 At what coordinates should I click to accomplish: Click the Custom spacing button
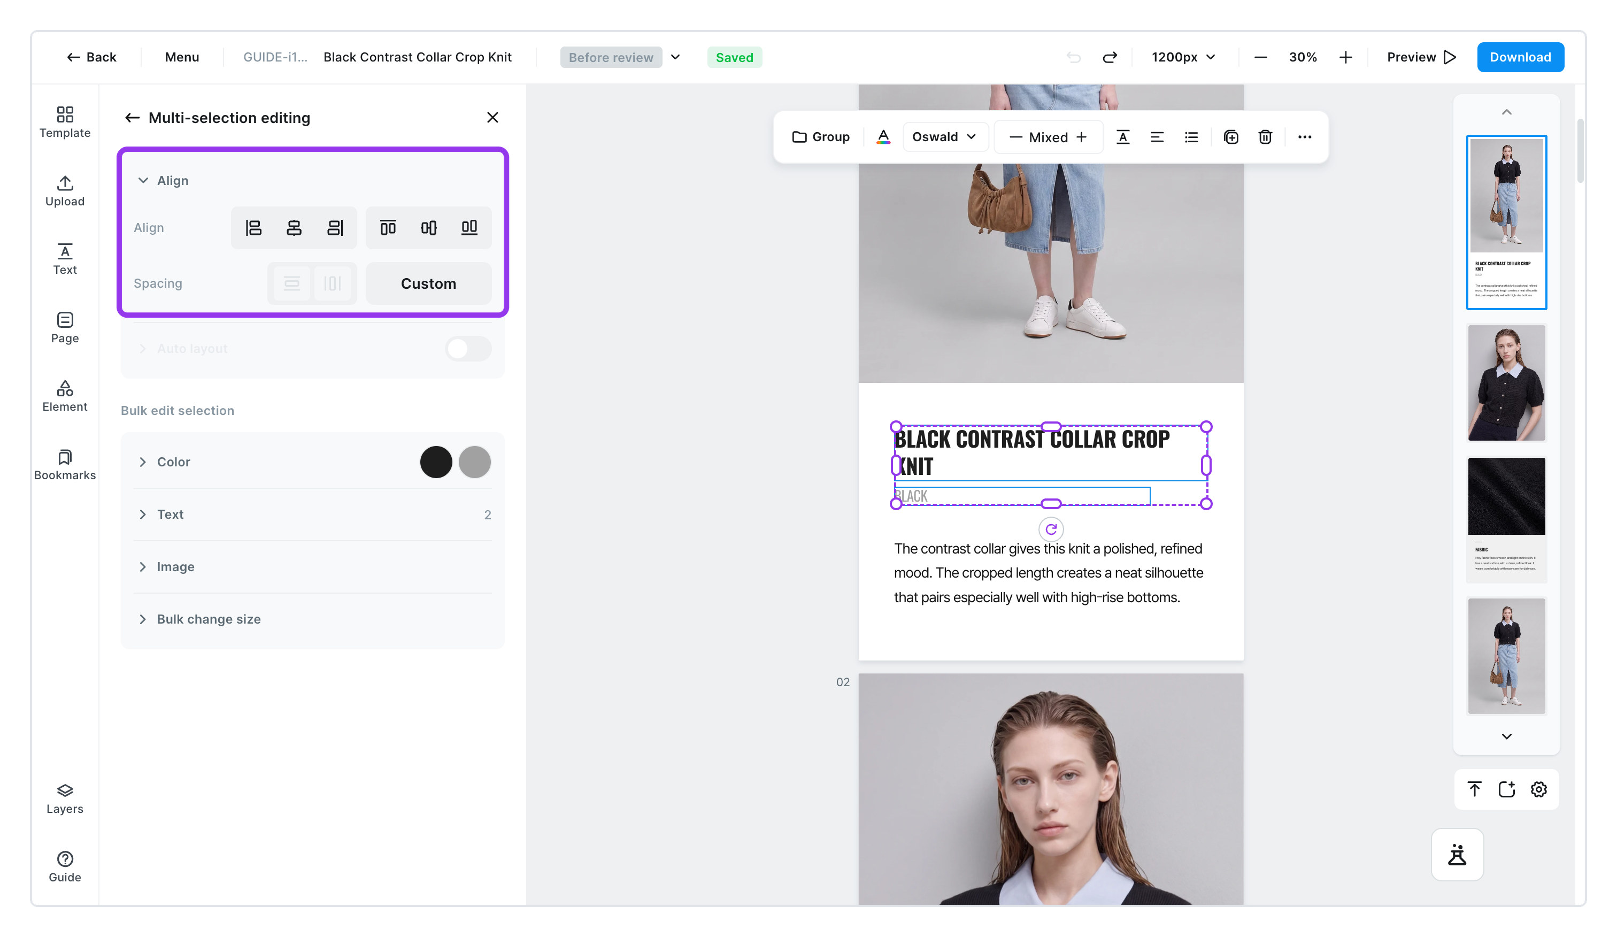tap(429, 283)
